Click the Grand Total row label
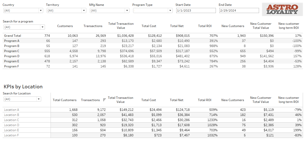Image resolution: width=304 pixels, height=144 pixels. tap(13, 36)
